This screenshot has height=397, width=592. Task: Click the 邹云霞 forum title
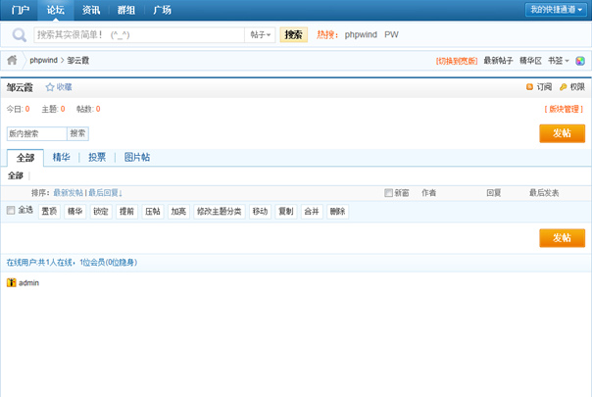(20, 87)
